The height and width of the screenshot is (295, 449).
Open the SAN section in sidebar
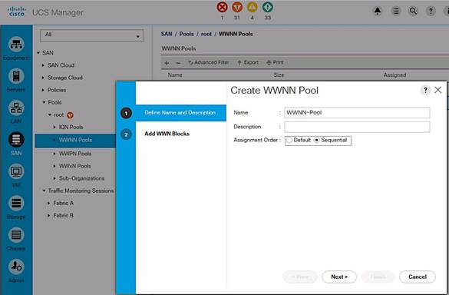[x=16, y=144]
